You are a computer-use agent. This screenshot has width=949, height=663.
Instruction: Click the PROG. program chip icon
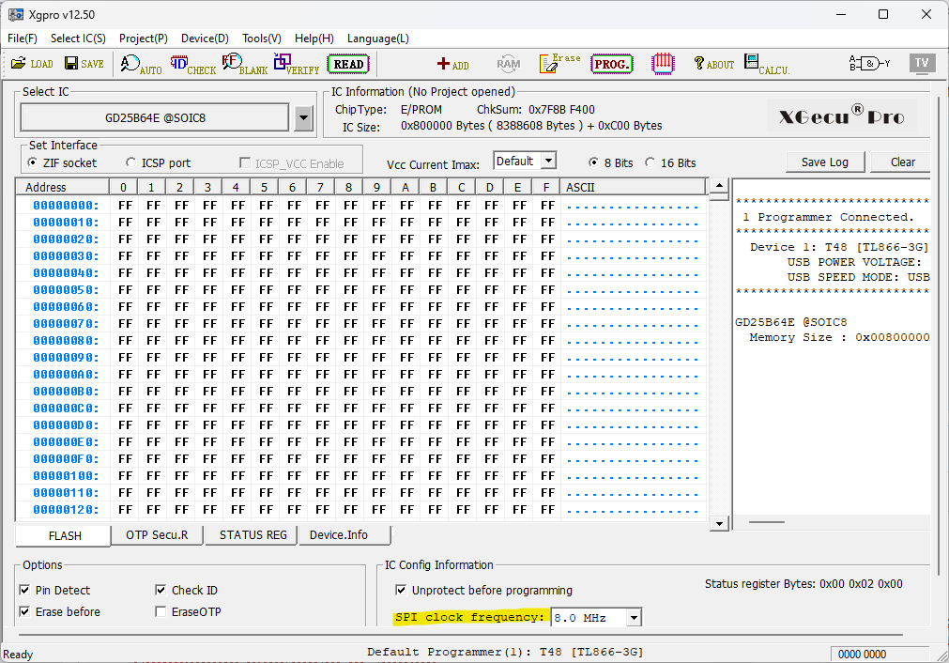pyautogui.click(x=611, y=64)
